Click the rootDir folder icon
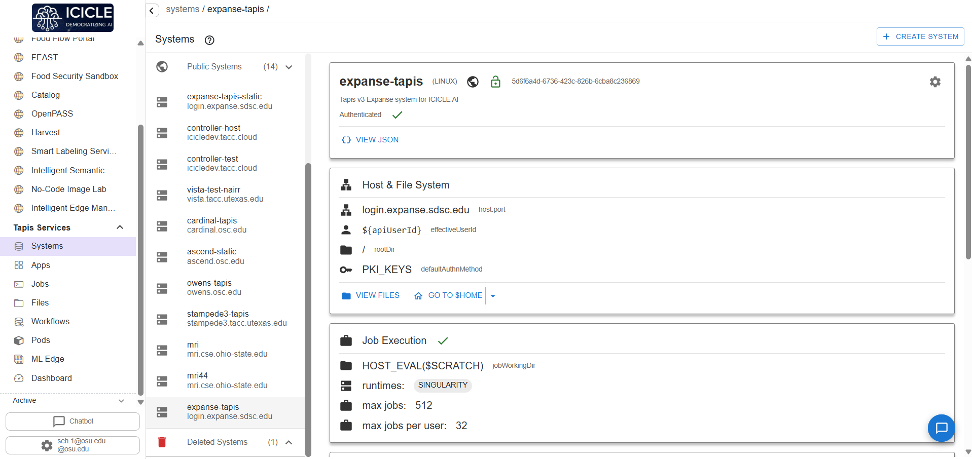Viewport: 972px width, 459px height. click(x=346, y=250)
